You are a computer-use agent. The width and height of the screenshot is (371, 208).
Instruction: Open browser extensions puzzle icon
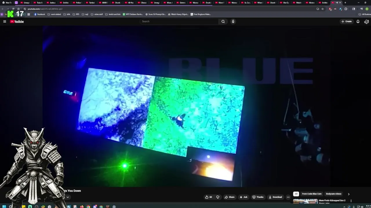coord(346,9)
